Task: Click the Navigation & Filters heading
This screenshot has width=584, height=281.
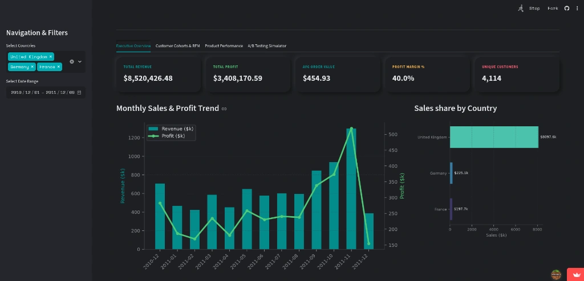Action: point(37,33)
